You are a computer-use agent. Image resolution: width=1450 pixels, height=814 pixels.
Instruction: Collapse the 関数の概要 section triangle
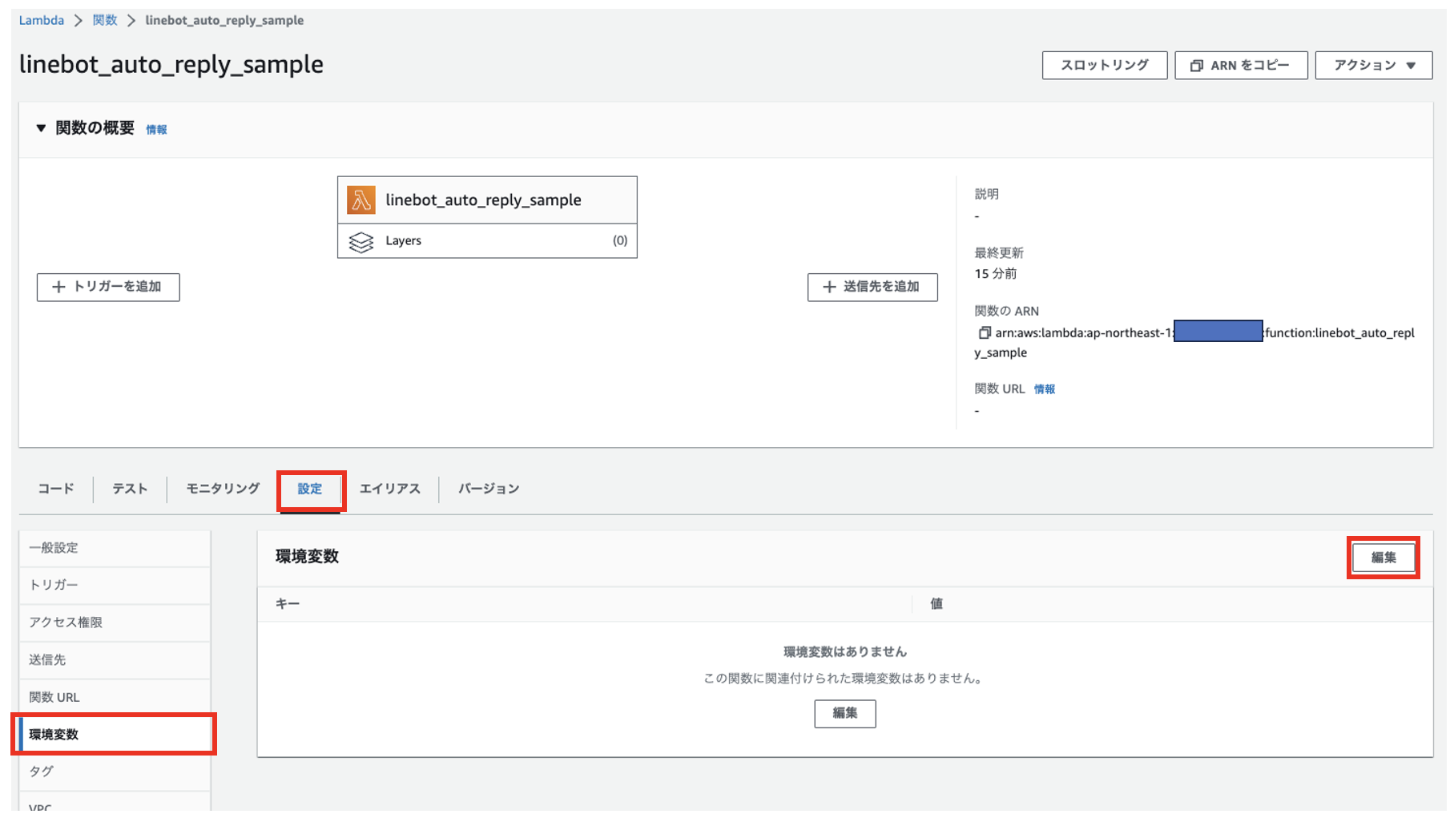pyautogui.click(x=41, y=128)
